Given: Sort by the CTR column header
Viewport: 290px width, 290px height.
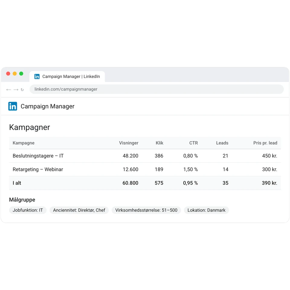Looking at the screenshot, I should [194, 143].
